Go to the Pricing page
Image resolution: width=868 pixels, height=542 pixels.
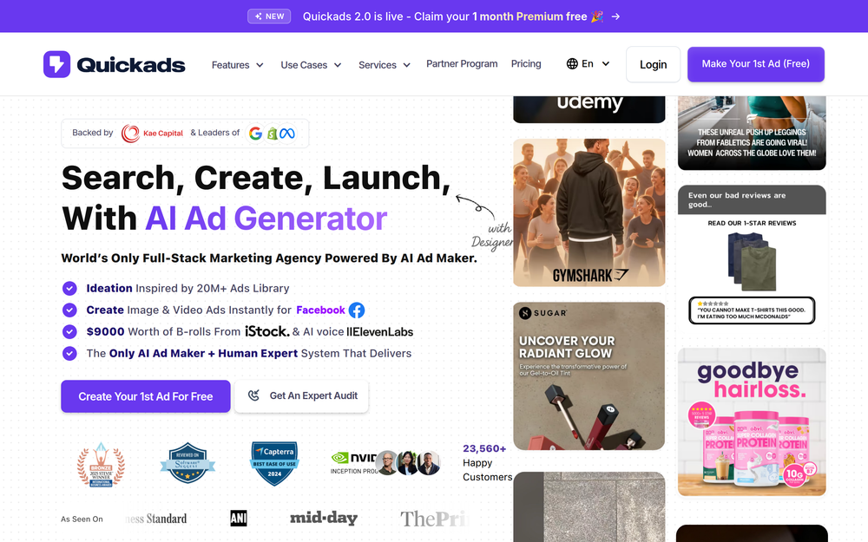(526, 63)
